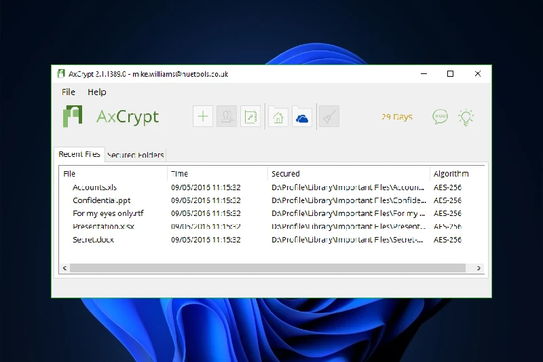Maximize the AxCrypt window
This screenshot has width=543, height=362.
coord(450,74)
